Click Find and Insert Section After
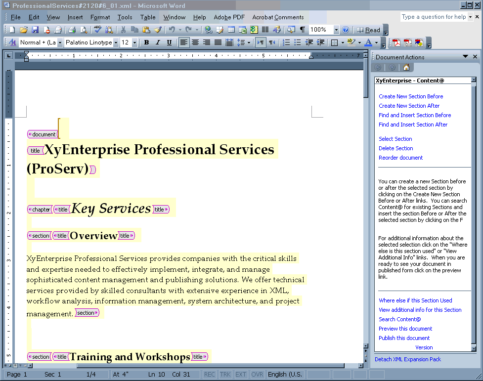Viewport: 483px width, 381px height. pos(413,125)
